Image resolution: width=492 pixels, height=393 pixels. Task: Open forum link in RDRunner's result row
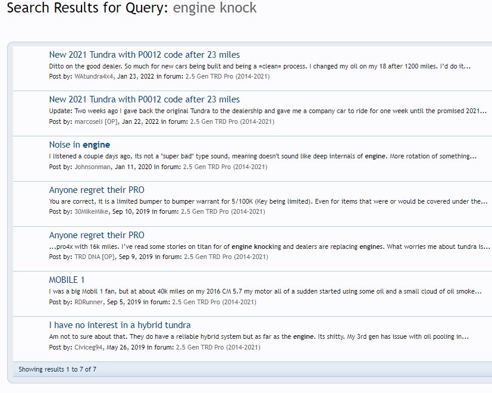tap(214, 302)
